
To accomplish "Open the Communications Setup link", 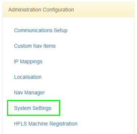I will [41, 30].
